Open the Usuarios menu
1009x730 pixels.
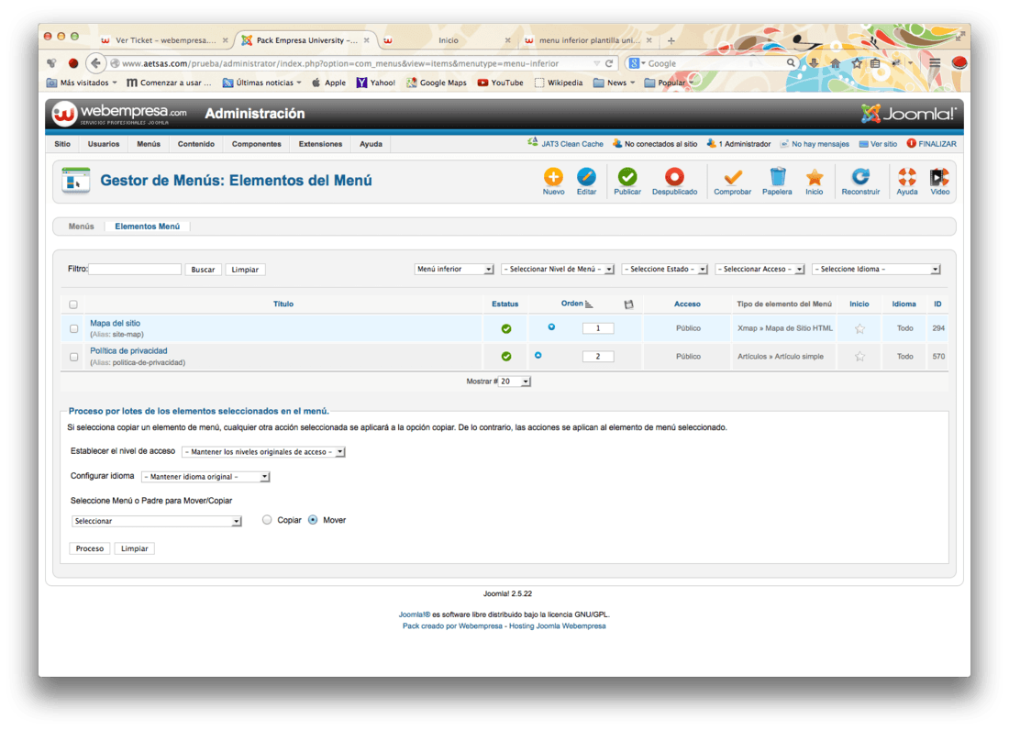pos(104,144)
